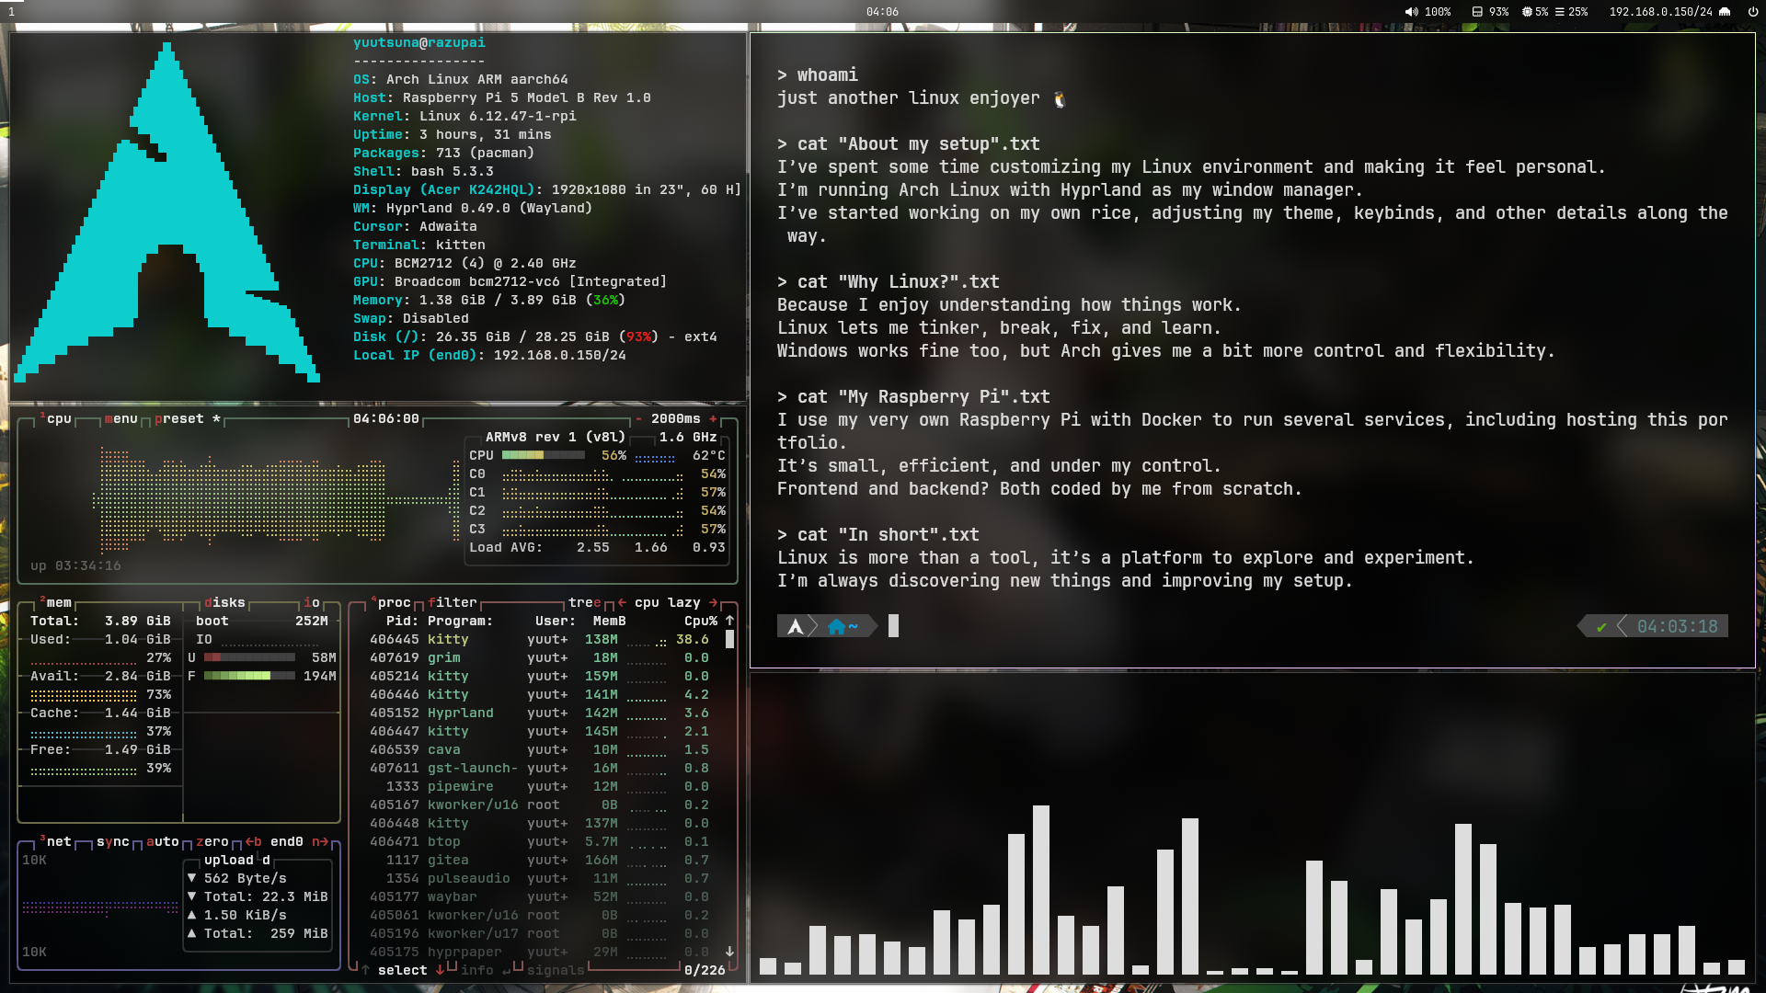The width and height of the screenshot is (1766, 993).
Task: Decrease btop update interval with the minus
Action: click(x=638, y=419)
